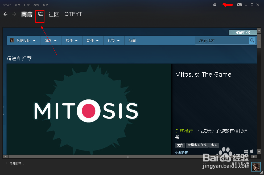Click the 精选和推荐 heading
The width and height of the screenshot is (264, 175).
[x=19, y=58]
